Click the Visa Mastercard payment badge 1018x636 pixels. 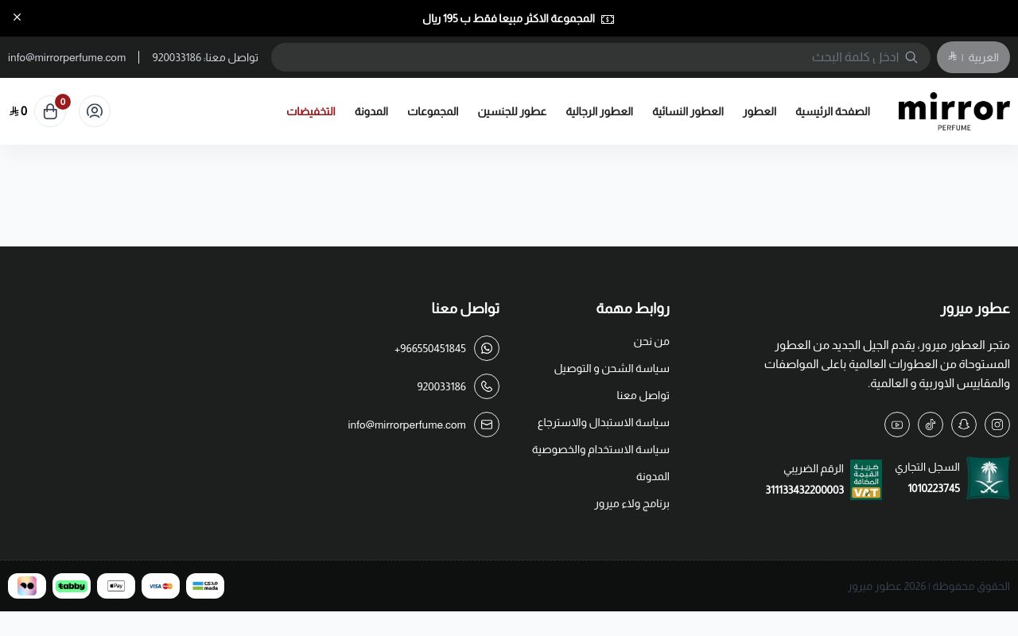161,586
